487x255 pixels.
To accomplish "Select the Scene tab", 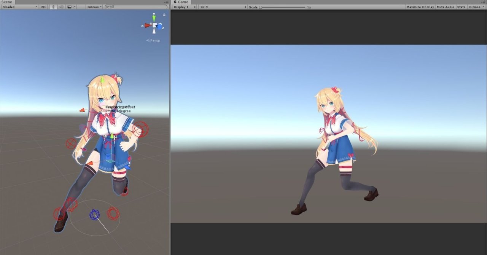I will 7,2.
